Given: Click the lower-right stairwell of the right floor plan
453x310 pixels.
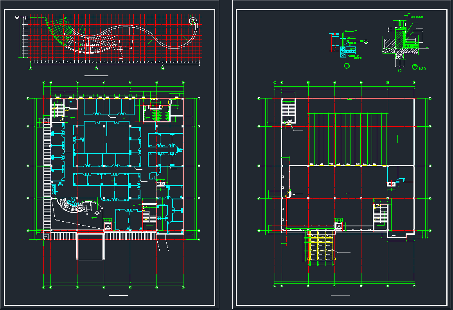Looking at the screenshot, I should 380,216.
